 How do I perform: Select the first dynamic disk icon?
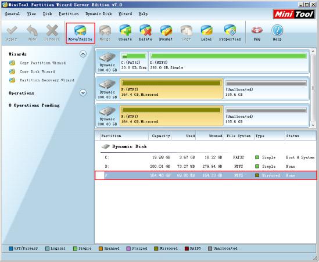[107, 57]
